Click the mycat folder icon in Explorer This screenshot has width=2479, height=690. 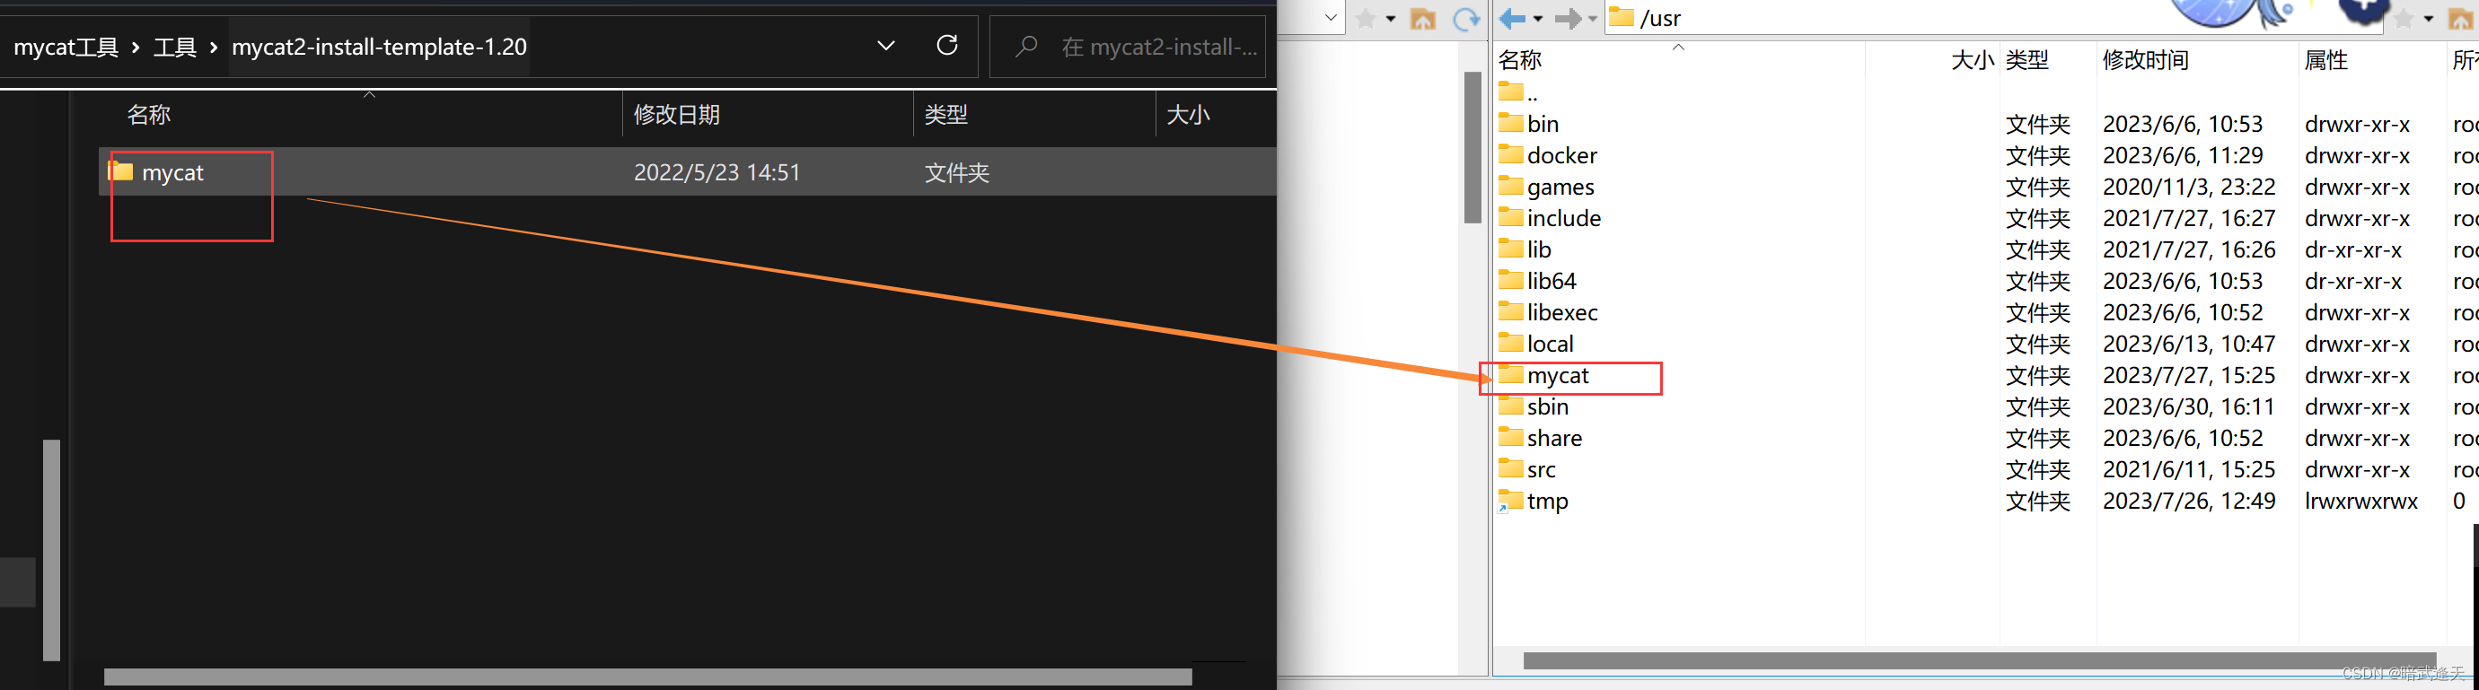(120, 171)
